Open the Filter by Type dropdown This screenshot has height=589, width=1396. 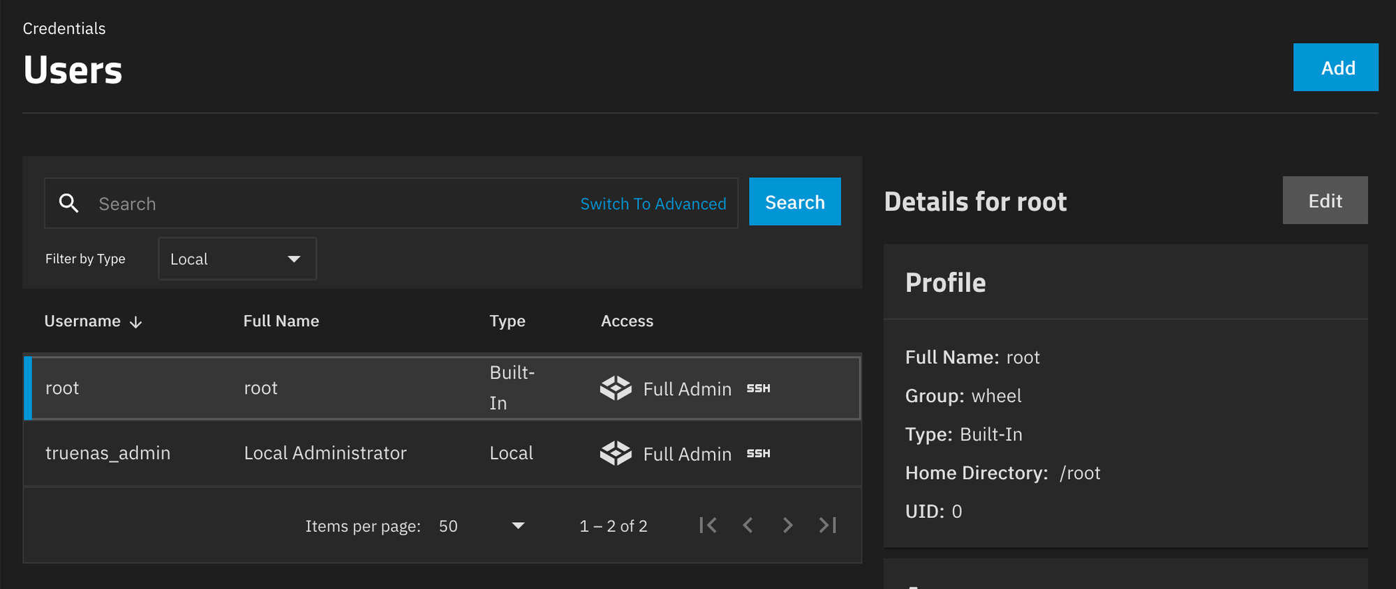tap(237, 259)
